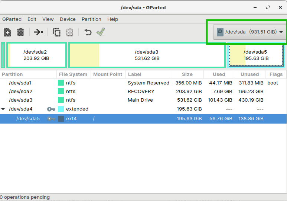Click the Unused column header
The width and height of the screenshot is (287, 201).
pyautogui.click(x=250, y=74)
